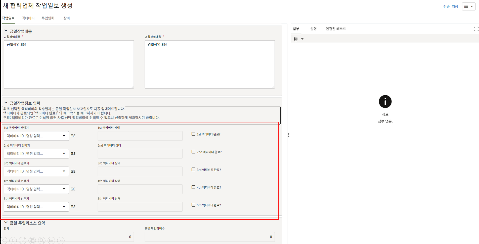Click the paperclip attachment icon

(x=296, y=39)
